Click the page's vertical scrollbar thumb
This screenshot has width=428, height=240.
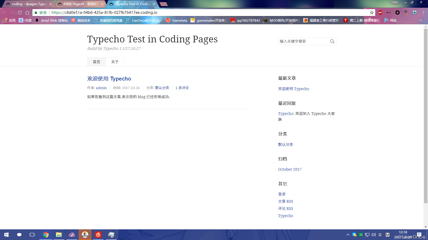point(426,116)
